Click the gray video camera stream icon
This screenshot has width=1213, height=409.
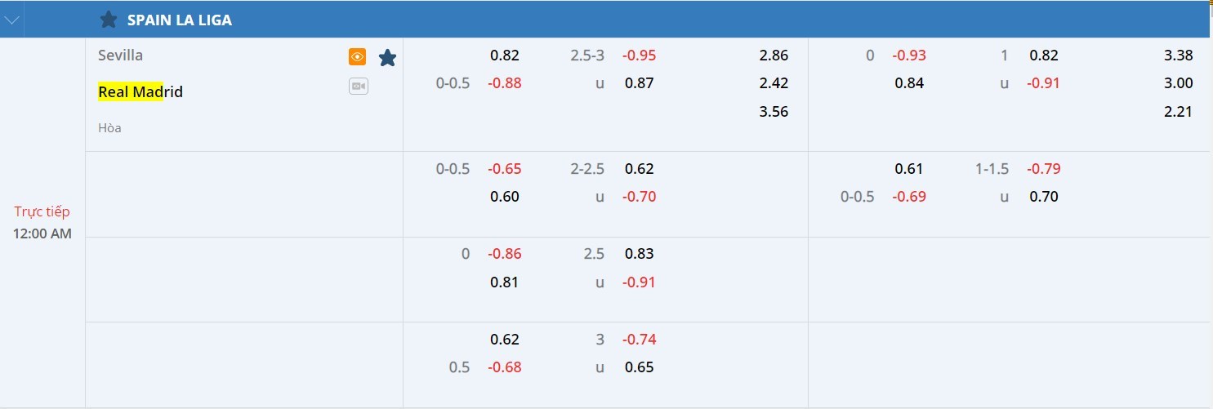coord(358,86)
